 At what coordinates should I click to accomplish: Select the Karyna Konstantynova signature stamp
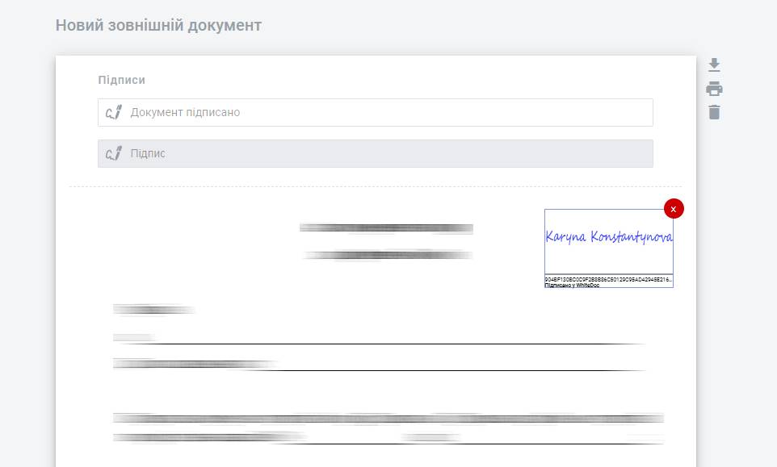608,248
